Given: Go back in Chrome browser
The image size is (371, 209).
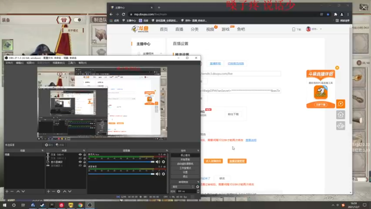Looking at the screenshot, I should coord(111,14).
